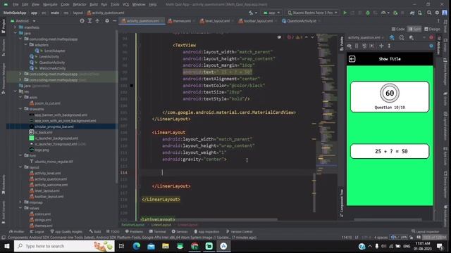
Task: Click the pan tool icon in preview toolbar
Action: pyautogui.click(x=381, y=46)
